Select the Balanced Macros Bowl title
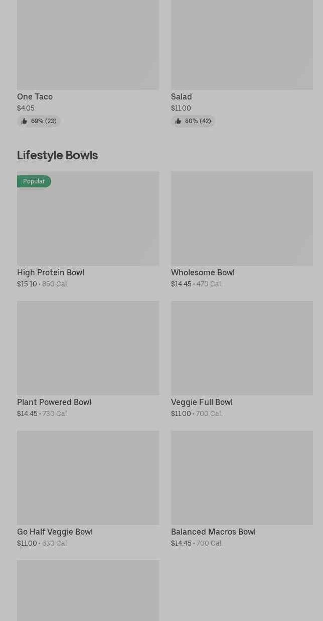The width and height of the screenshot is (323, 621). tap(213, 532)
